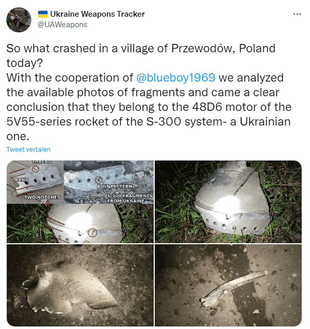Click the Tweet vertalen translate link

(28, 149)
